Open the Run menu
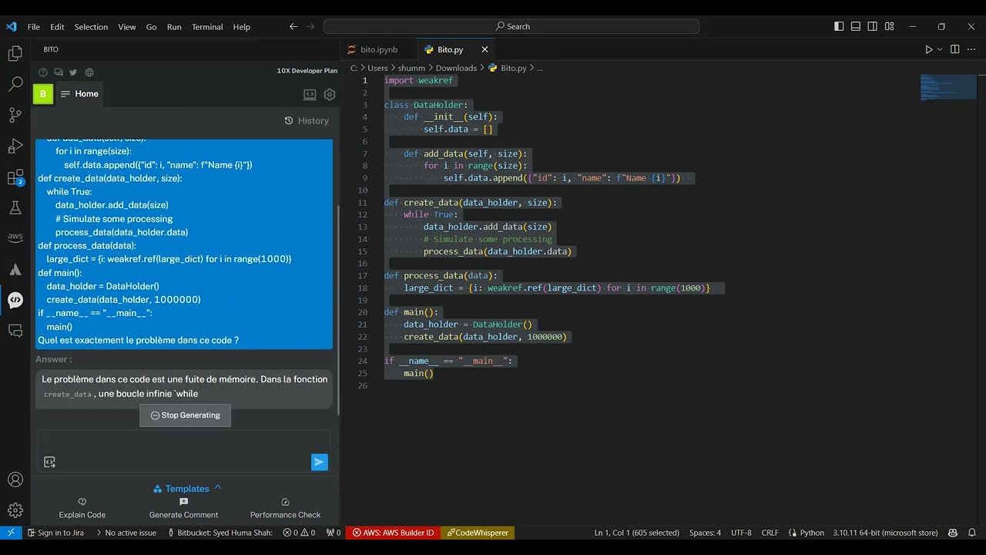This screenshot has width=986, height=555. click(x=174, y=26)
